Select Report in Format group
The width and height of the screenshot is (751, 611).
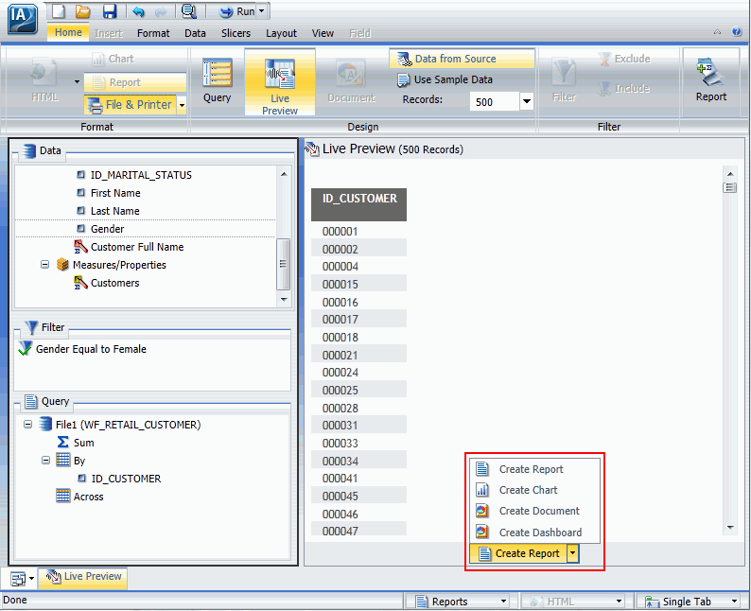(135, 82)
